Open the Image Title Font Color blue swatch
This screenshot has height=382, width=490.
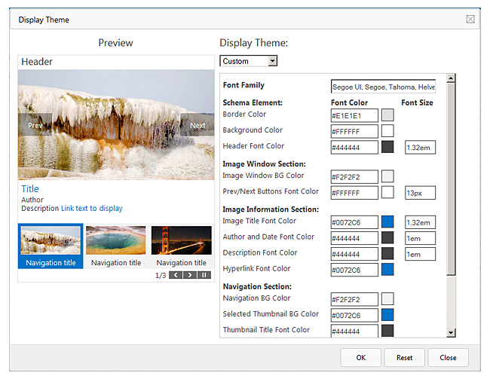(387, 222)
